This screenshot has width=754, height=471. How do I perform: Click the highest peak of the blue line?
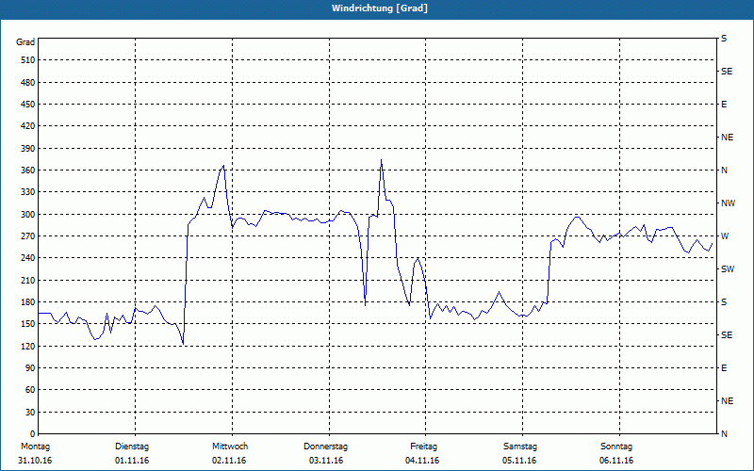pyautogui.click(x=382, y=160)
